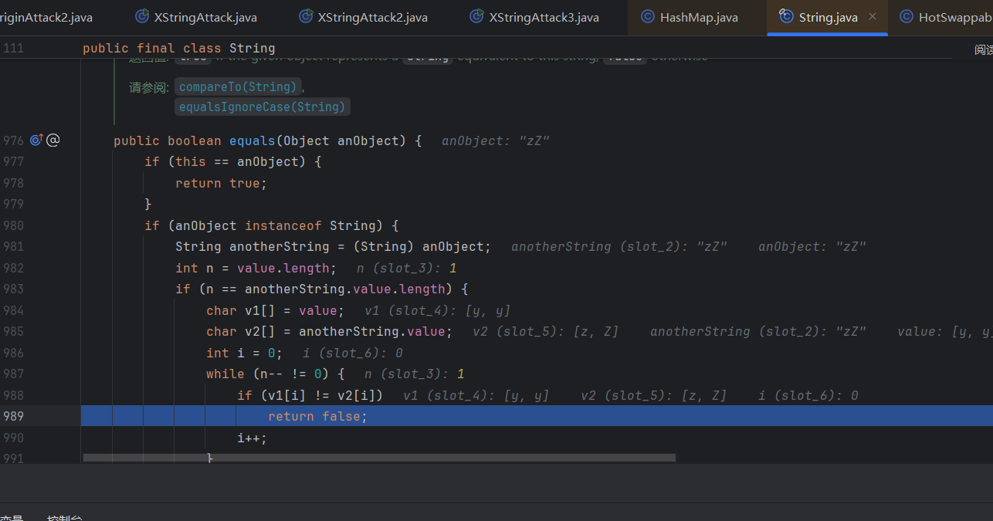Click the editor's horizontal scrollbar
This screenshot has width=993, height=521.
378,458
